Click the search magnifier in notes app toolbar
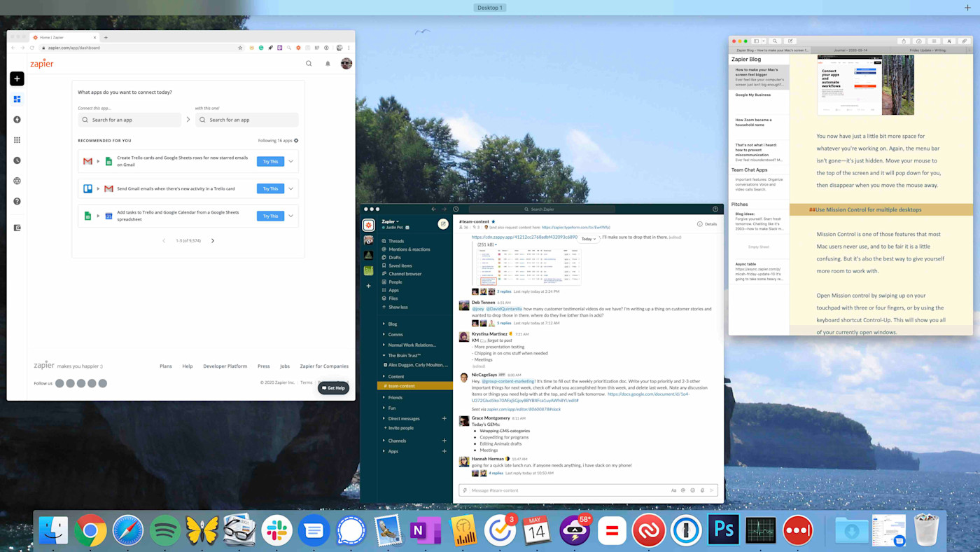Viewport: 980px width, 552px height. pyautogui.click(x=775, y=41)
